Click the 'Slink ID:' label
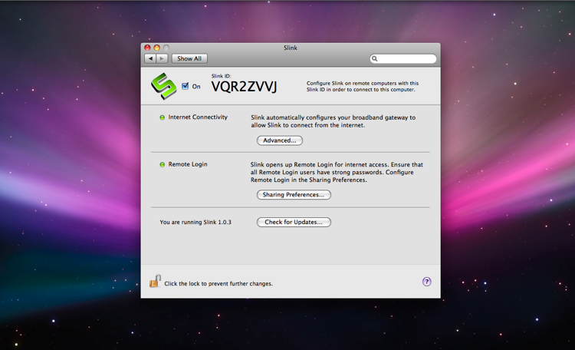The width and height of the screenshot is (575, 350). (221, 76)
